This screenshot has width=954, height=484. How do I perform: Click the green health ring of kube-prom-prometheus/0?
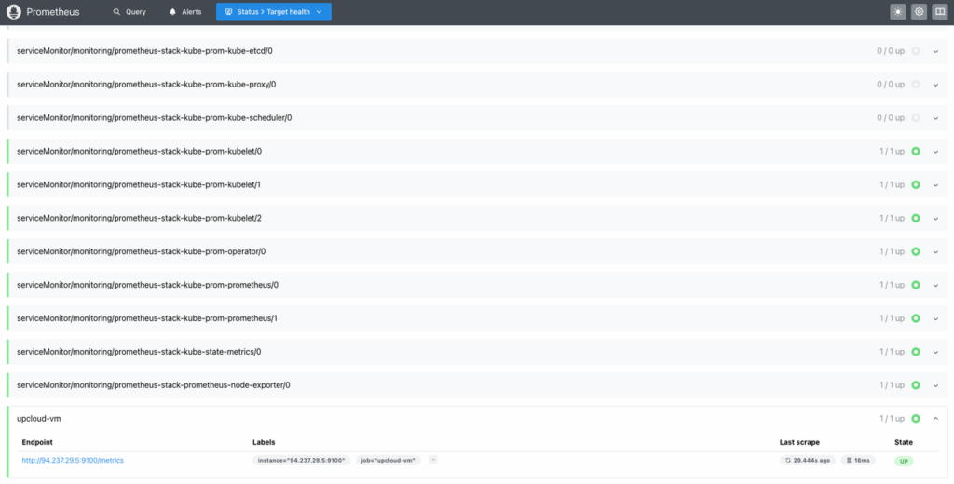pyautogui.click(x=916, y=285)
